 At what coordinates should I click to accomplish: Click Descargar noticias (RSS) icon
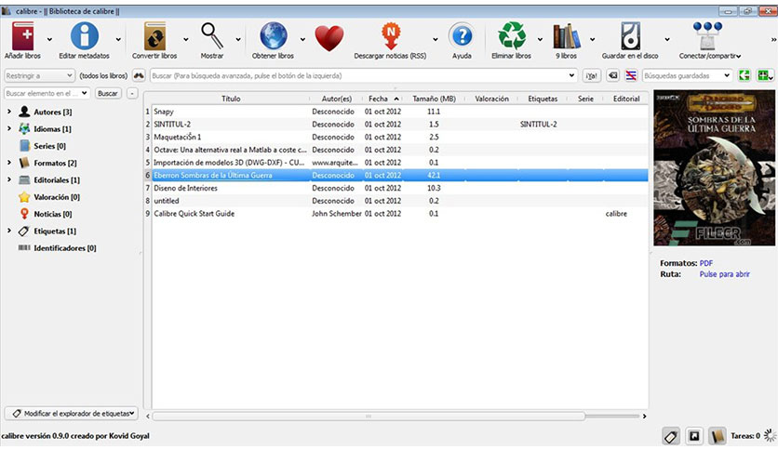tap(391, 36)
